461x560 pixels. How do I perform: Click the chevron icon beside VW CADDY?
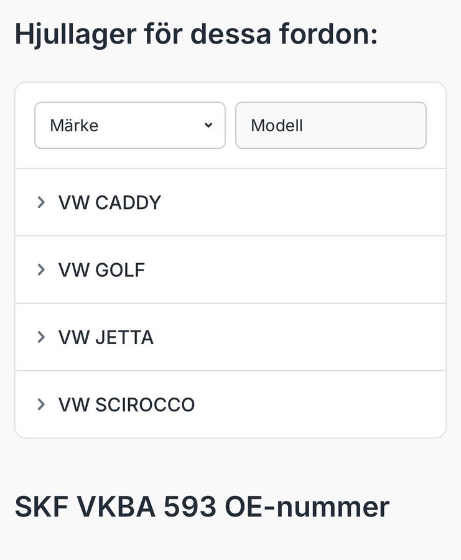pyautogui.click(x=41, y=202)
